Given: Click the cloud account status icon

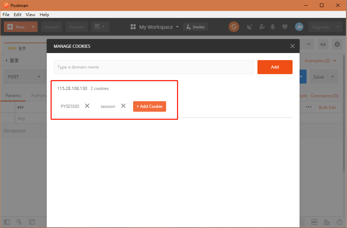Looking at the screenshot, I should point(299,27).
